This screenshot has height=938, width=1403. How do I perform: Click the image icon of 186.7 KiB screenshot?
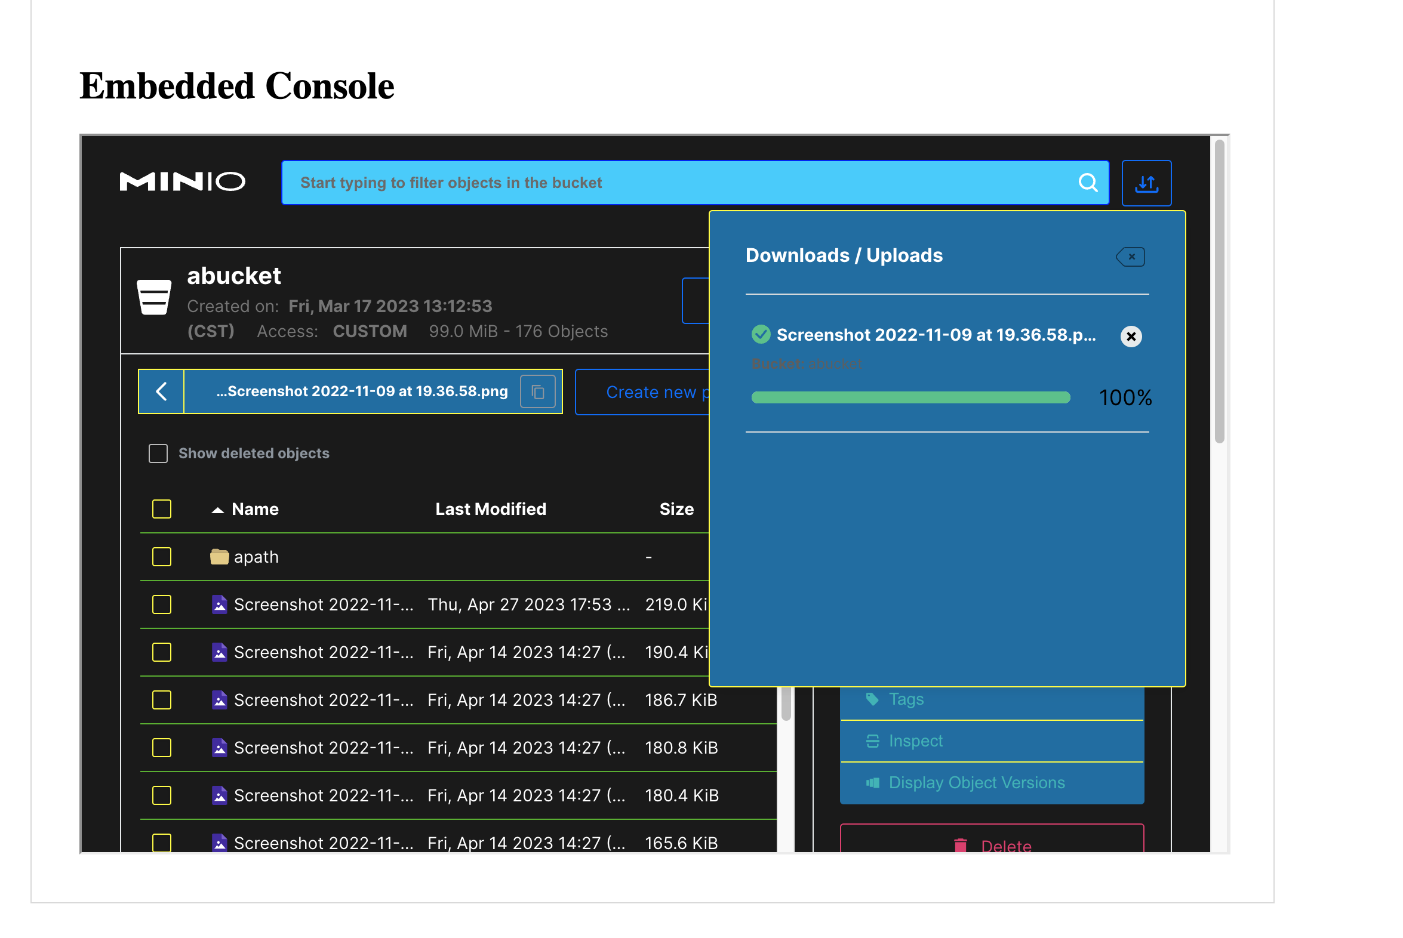[219, 700]
